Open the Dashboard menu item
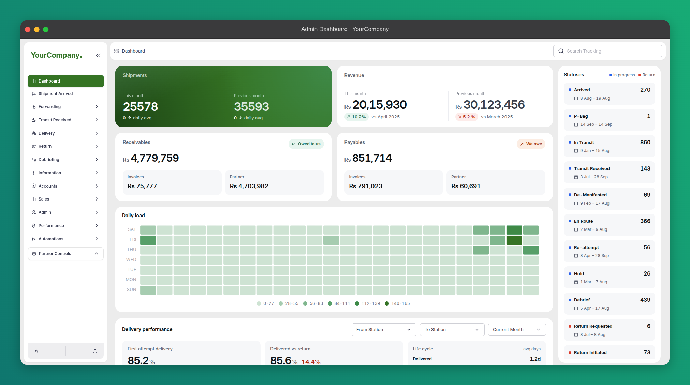The image size is (690, 385). point(66,81)
